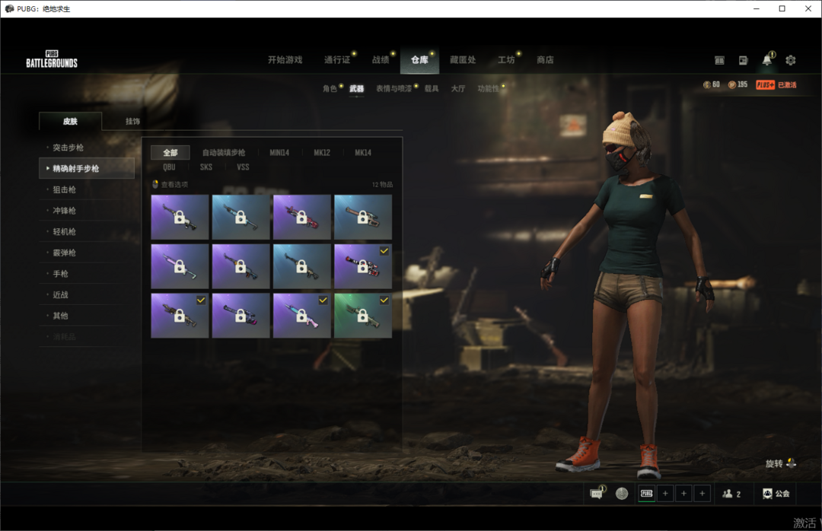822x531 pixels.
Task: Expand 精确射手步枪 category
Action: 87,168
